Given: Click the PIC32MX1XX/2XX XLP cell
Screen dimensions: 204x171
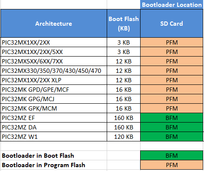Looking at the screenshot, I should [54, 80].
